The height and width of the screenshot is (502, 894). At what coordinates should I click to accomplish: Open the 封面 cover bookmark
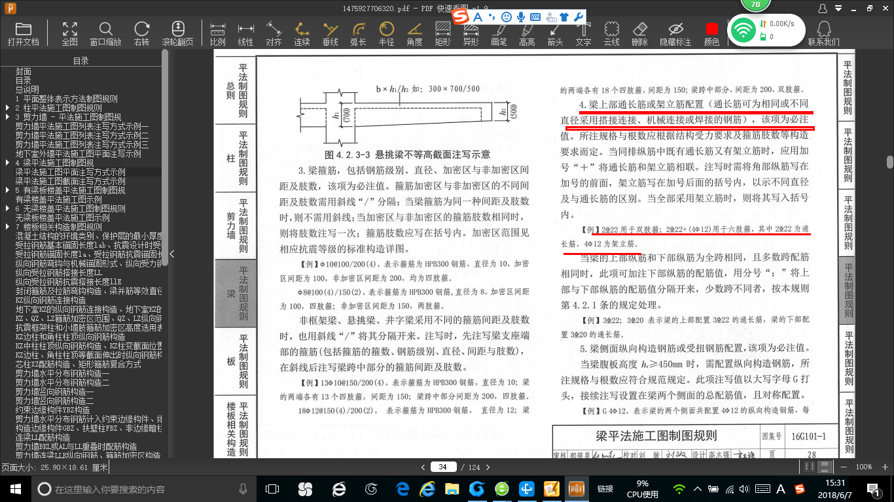(24, 71)
